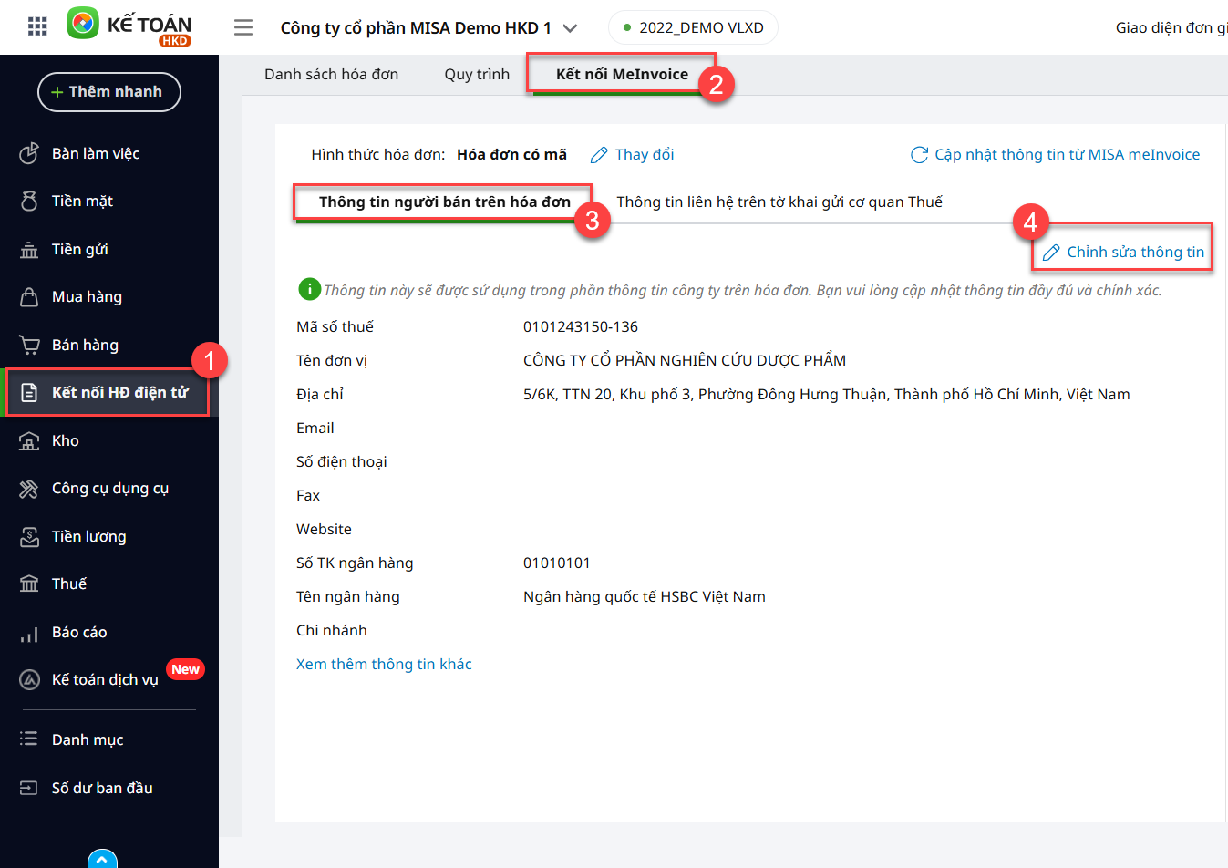Click the Kho warehouse icon
Screen dimensions: 1228x868
click(x=29, y=441)
